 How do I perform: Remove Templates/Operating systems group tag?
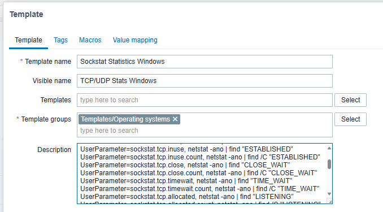tap(175, 119)
